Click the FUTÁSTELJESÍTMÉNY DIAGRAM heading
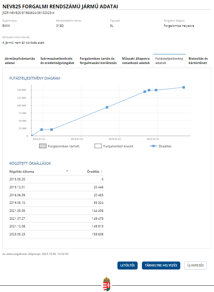The image size is (214, 292). (35, 79)
